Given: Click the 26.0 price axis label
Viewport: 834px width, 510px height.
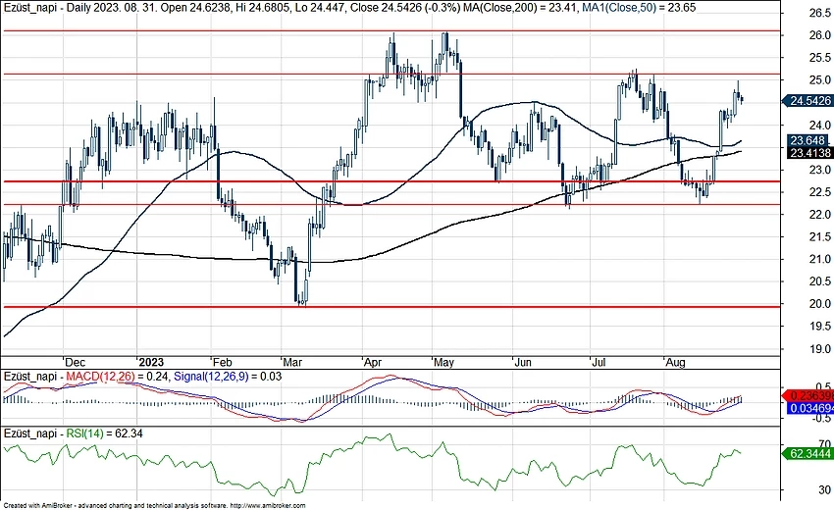Looking at the screenshot, I should [x=819, y=35].
